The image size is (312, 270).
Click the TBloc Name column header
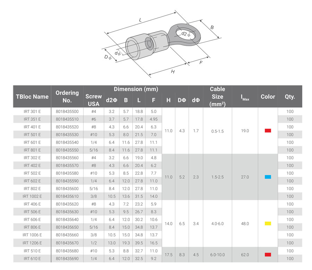pyautogui.click(x=32, y=97)
